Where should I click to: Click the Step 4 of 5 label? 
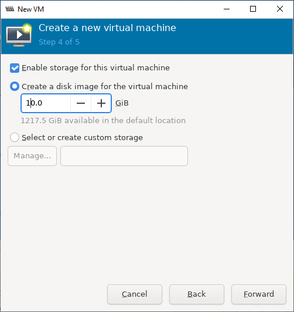(59, 42)
